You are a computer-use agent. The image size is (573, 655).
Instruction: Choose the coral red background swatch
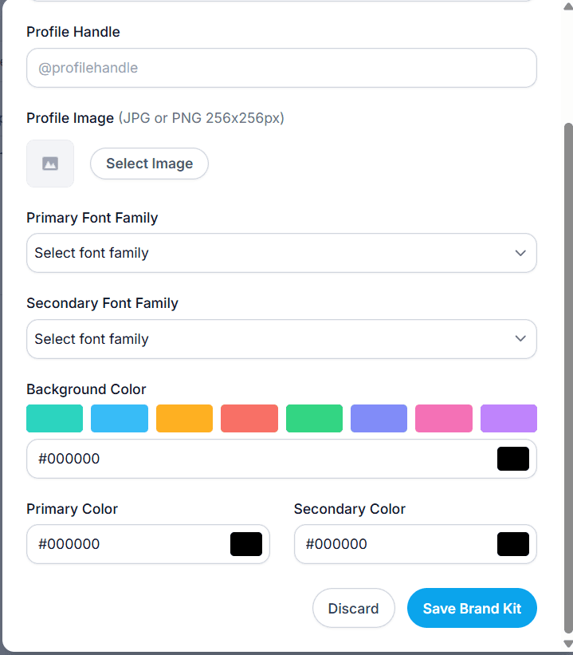click(x=249, y=418)
